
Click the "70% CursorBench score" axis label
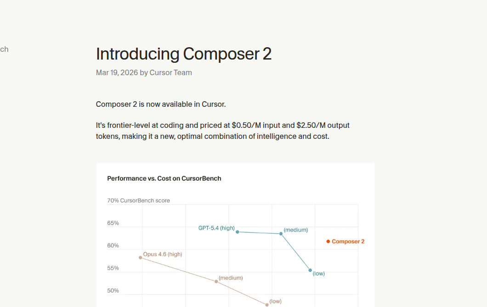[x=138, y=201]
